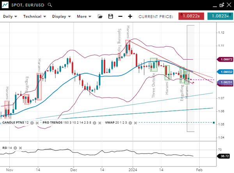Remove the Pro Trends indicator
The height and width of the screenshot is (173, 234).
[x=100, y=123]
